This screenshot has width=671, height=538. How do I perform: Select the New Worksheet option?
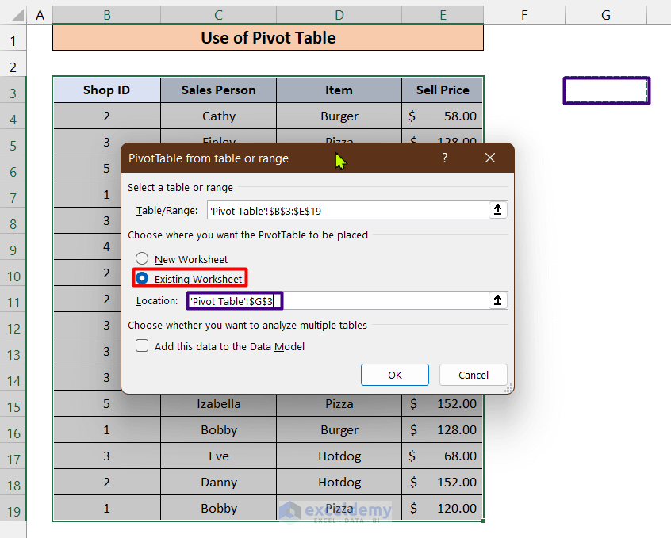tap(142, 258)
